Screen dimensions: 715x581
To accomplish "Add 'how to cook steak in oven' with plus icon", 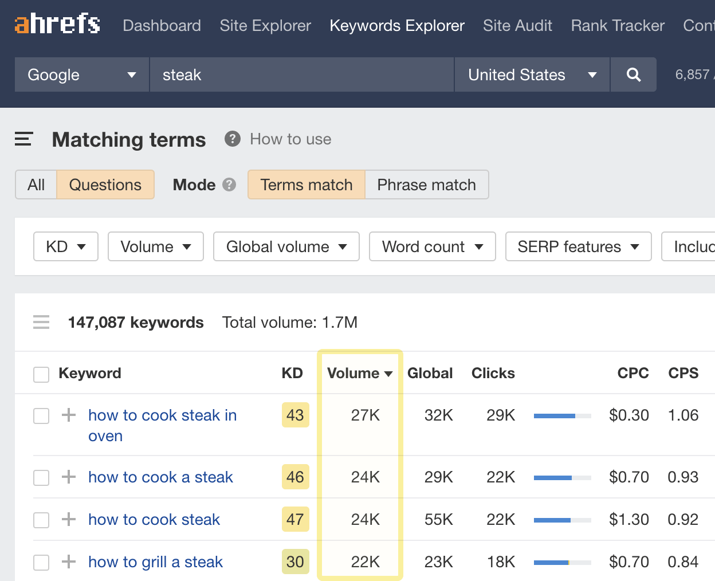I will (69, 415).
